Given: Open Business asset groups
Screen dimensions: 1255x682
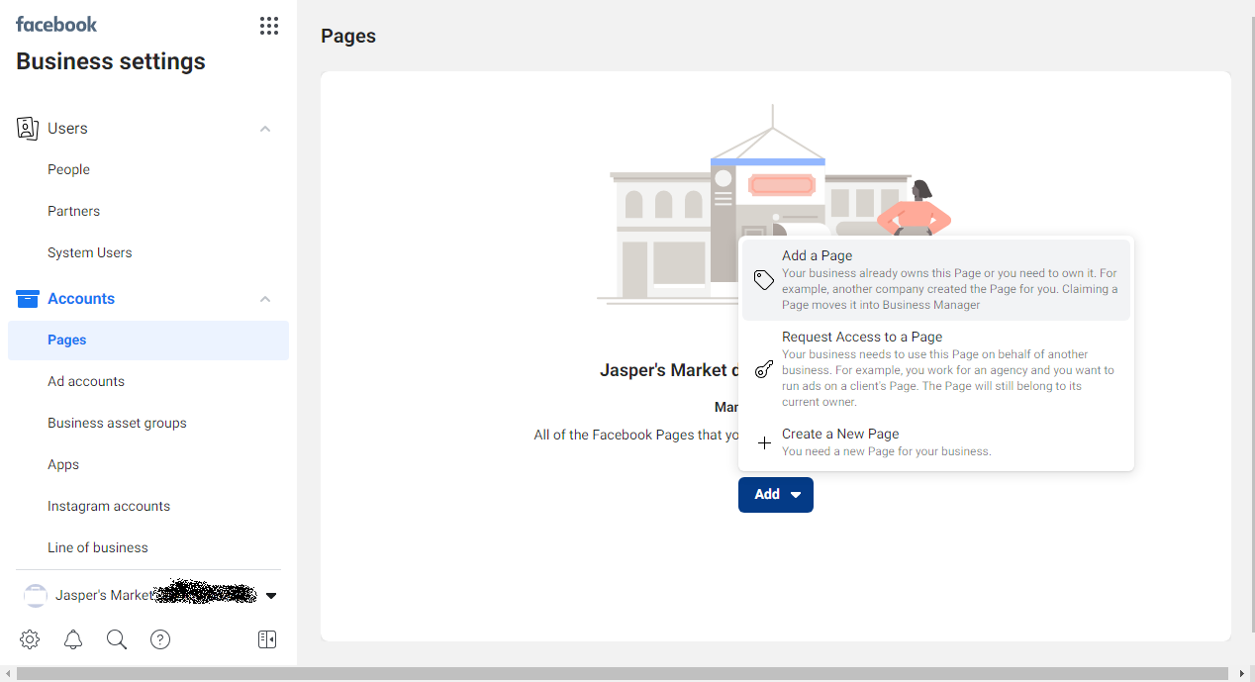Looking at the screenshot, I should 117,423.
